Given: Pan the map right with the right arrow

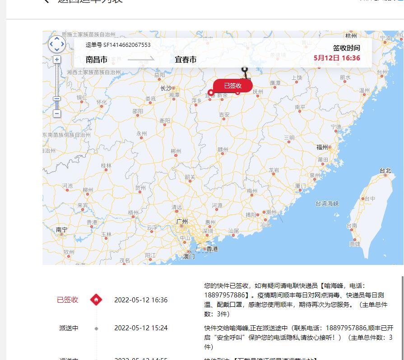Looking at the screenshot, I should point(62,44).
